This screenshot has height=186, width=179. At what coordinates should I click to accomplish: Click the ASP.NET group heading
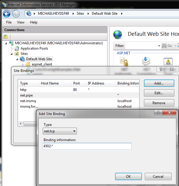click(x=124, y=53)
